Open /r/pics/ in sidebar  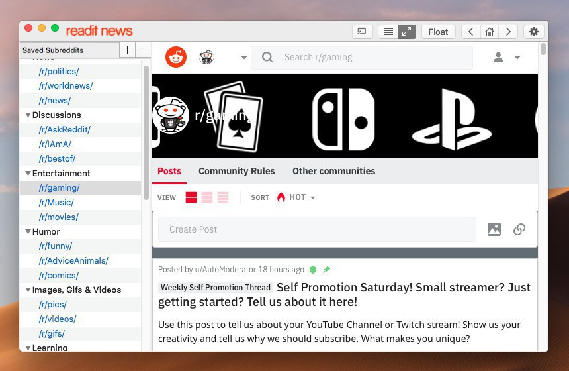coord(53,305)
